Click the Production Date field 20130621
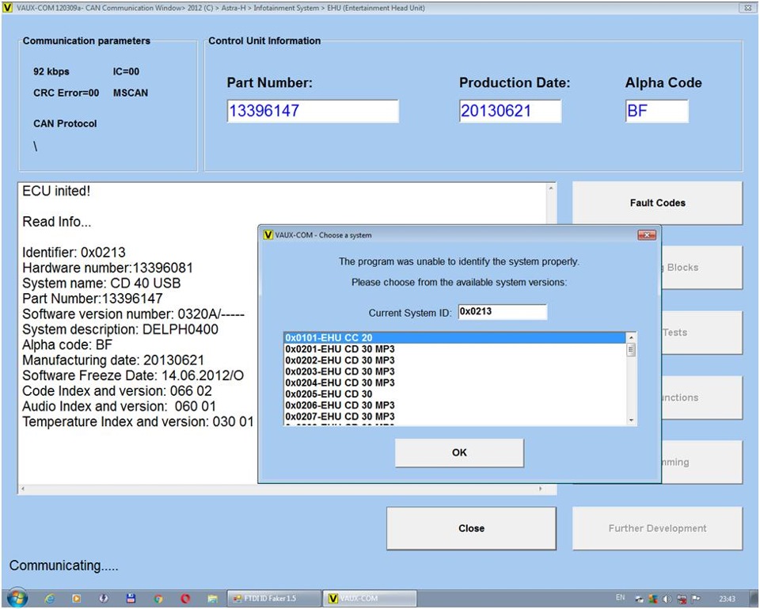The image size is (760, 609). point(510,111)
